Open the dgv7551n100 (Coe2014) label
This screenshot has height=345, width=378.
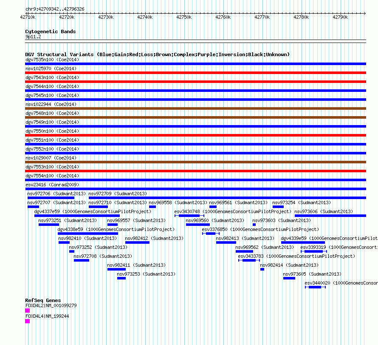click(52, 140)
